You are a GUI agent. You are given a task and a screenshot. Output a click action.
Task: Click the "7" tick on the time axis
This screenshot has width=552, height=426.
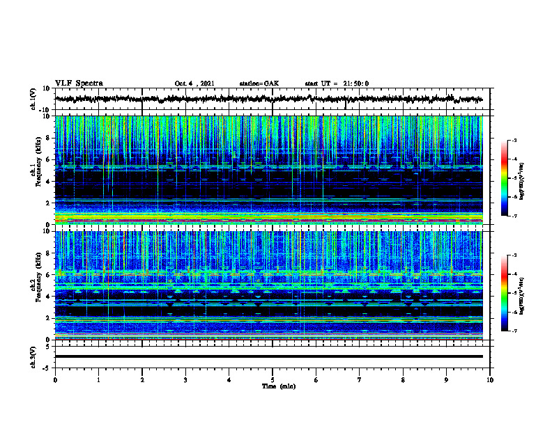[360, 380]
